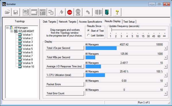Start new network worker icon

click(43, 12)
